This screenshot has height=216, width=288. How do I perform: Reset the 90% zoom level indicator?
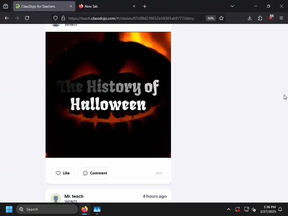(x=210, y=18)
